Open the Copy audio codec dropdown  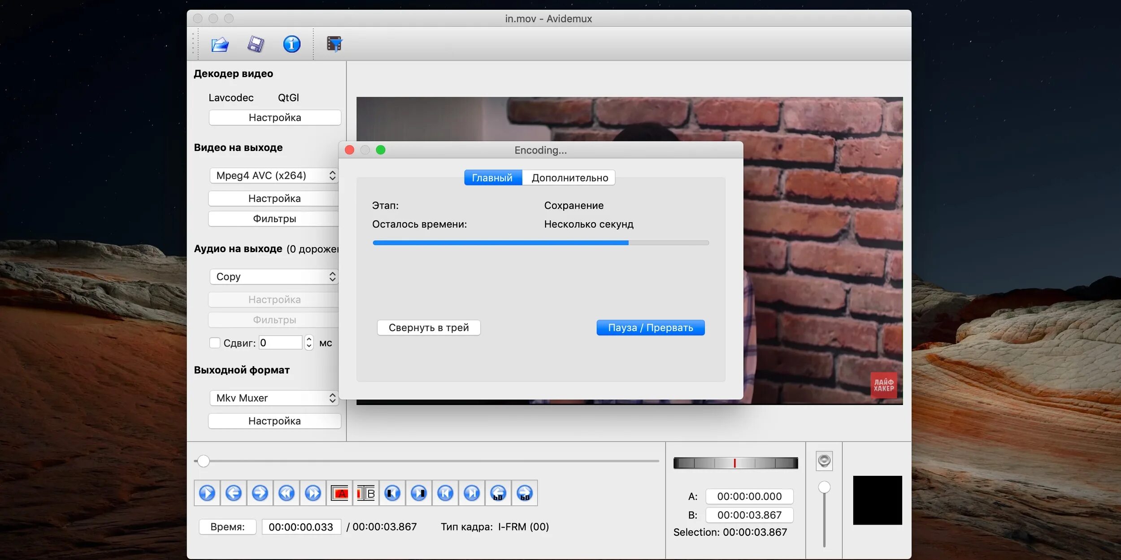coord(274,277)
